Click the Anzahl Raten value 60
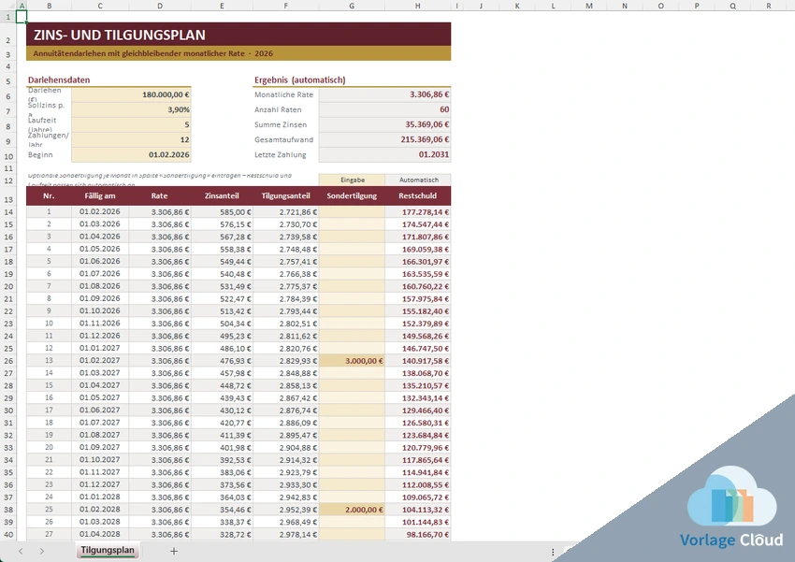This screenshot has height=562, width=795. click(x=384, y=109)
